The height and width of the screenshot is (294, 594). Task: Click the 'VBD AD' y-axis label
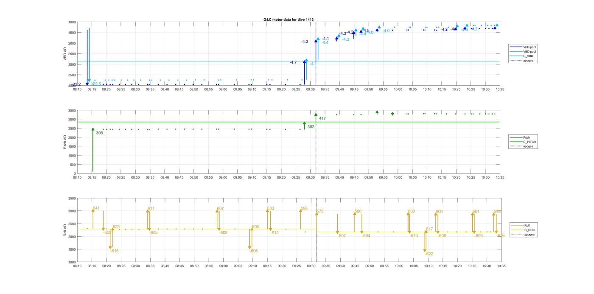click(x=65, y=53)
